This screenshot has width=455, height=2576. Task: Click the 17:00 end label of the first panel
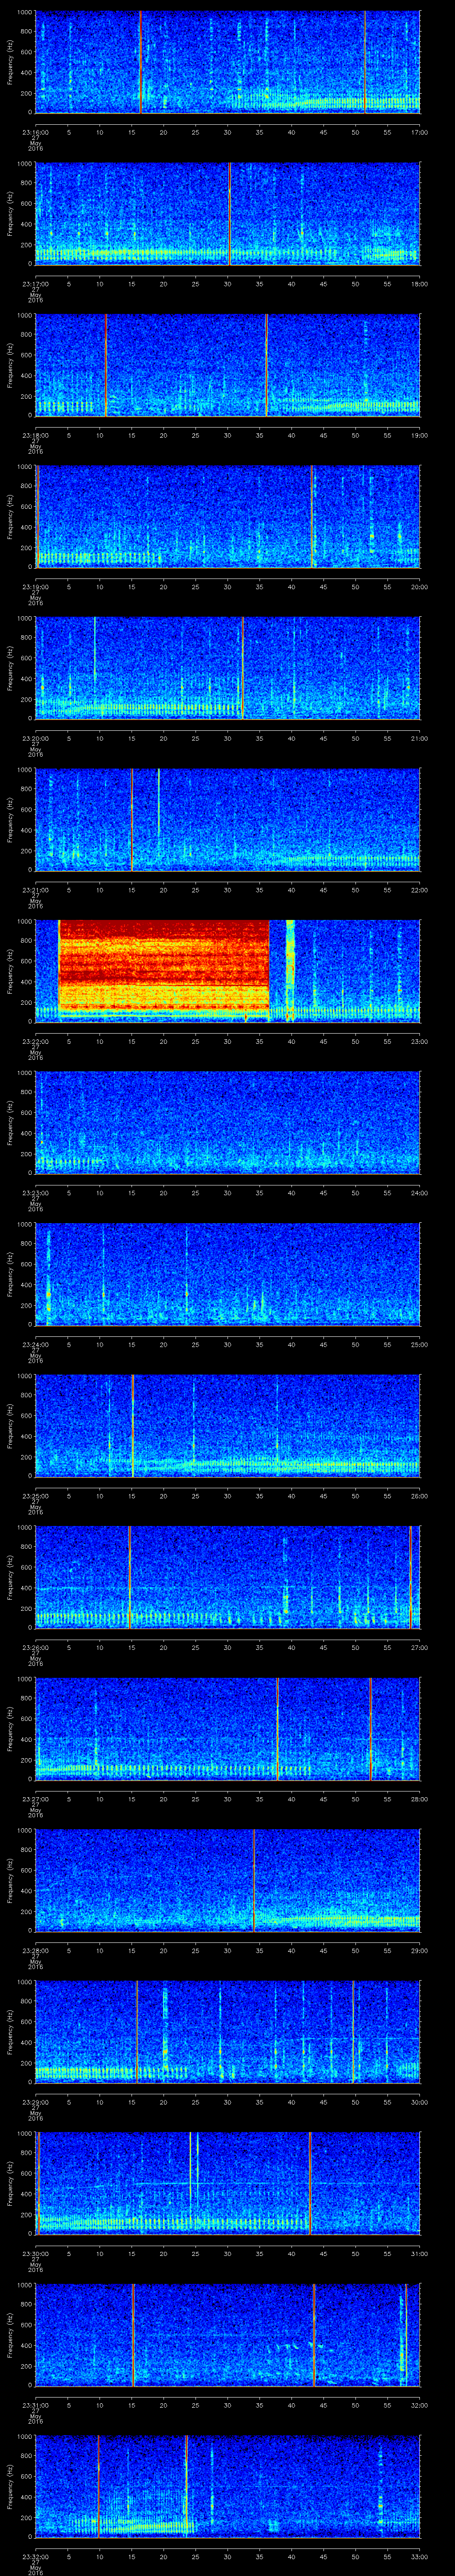(x=420, y=132)
